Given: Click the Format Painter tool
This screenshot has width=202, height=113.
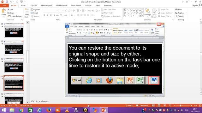Looking at the screenshot, I should tap(15, 16).
